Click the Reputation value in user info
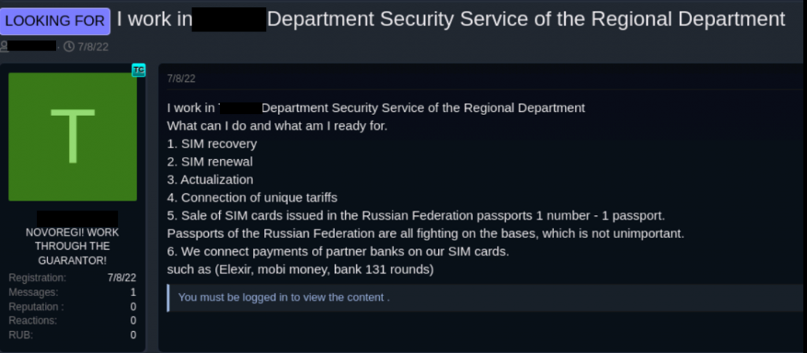The width and height of the screenshot is (807, 353). tap(132, 307)
